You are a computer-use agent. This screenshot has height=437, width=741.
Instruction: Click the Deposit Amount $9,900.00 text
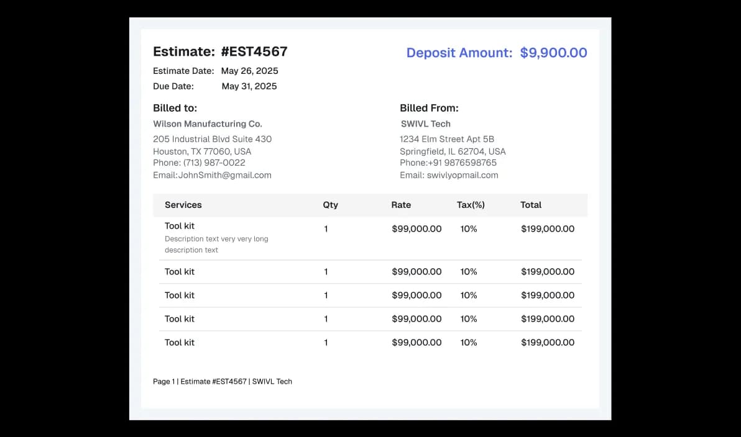496,53
